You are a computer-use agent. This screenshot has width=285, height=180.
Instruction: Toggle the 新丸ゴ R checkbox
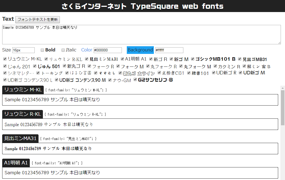point(64,66)
